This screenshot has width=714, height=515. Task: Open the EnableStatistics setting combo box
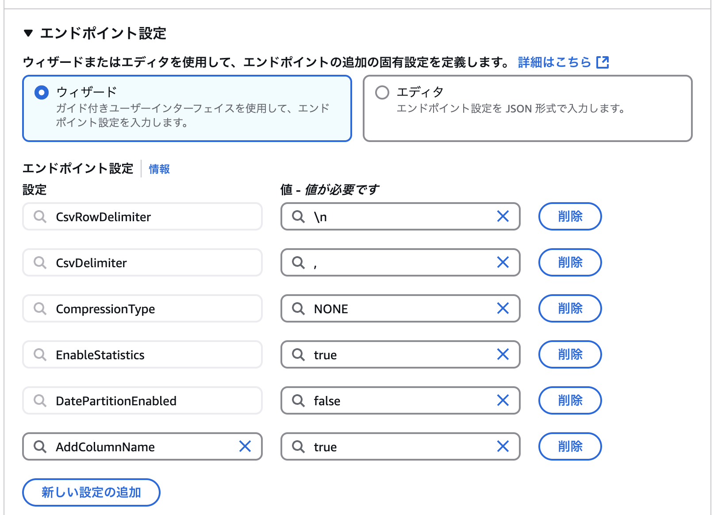142,354
